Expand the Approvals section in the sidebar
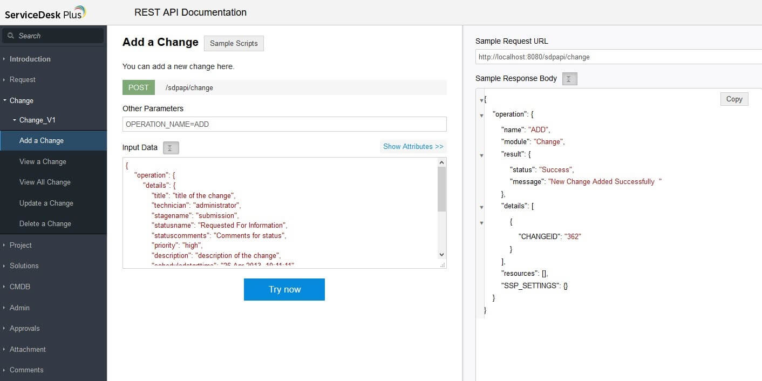Image resolution: width=762 pixels, height=381 pixels. (x=4, y=328)
